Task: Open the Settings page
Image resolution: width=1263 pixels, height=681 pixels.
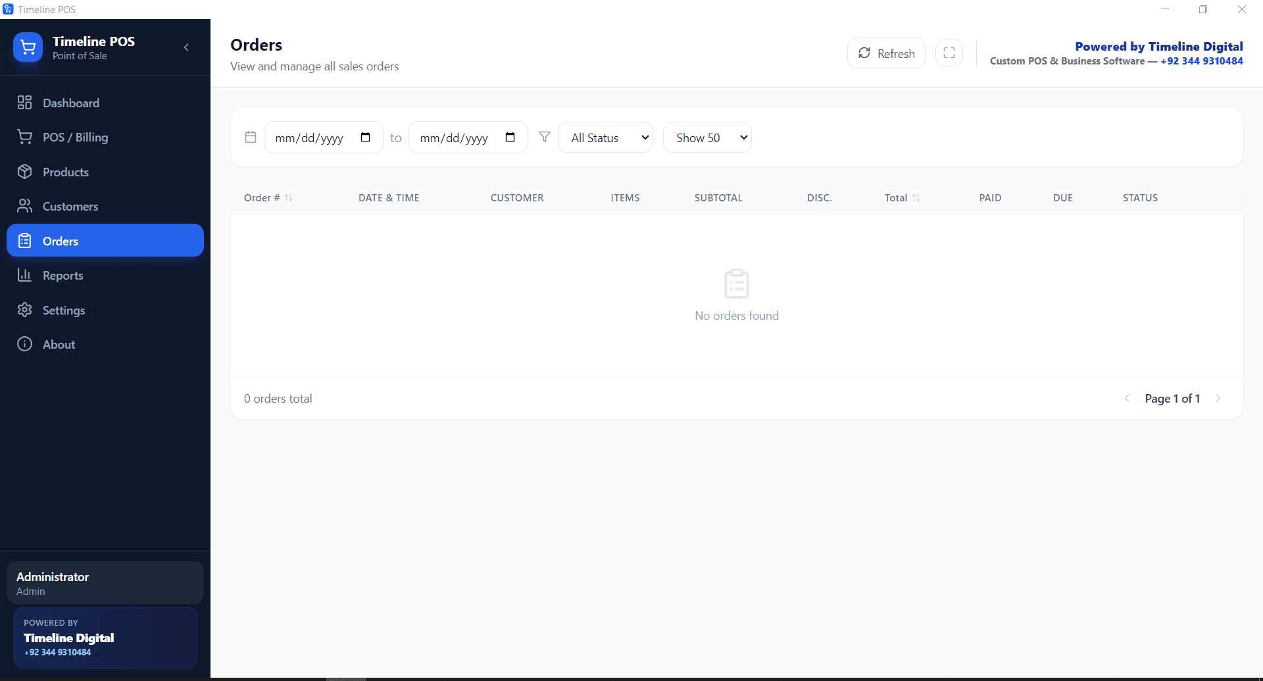Action: (64, 310)
